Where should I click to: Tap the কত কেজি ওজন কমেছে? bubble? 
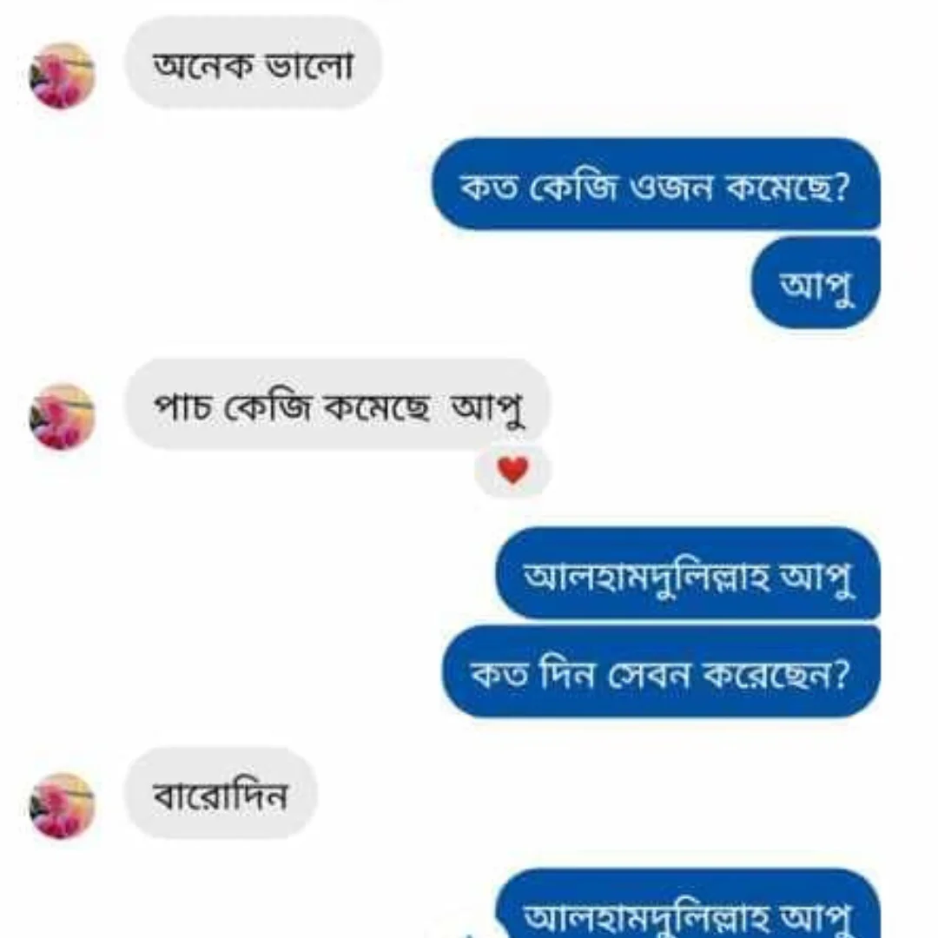pyautogui.click(x=656, y=184)
